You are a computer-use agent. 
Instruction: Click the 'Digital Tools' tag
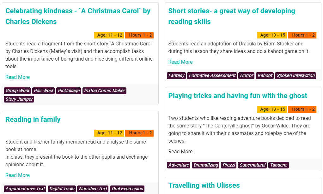(x=62, y=189)
